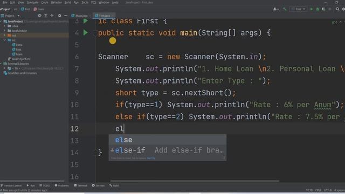Open the Edit menu
This screenshot has height=194, width=345.
(12, 2)
